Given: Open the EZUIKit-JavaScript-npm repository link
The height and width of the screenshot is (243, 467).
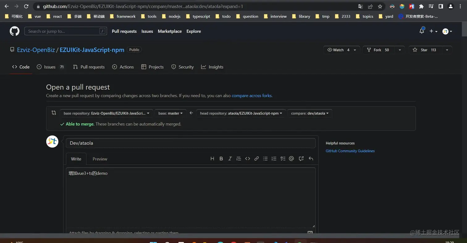Looking at the screenshot, I should click(92, 50).
